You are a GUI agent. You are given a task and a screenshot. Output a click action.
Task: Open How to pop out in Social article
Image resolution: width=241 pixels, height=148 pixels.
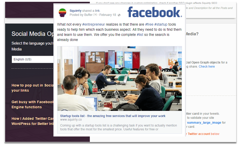click(32, 88)
